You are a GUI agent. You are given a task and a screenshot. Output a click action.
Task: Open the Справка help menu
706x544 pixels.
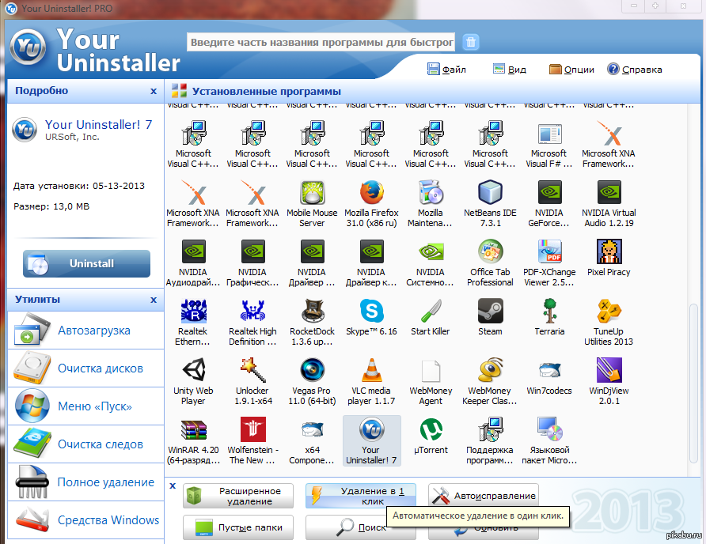pos(634,70)
